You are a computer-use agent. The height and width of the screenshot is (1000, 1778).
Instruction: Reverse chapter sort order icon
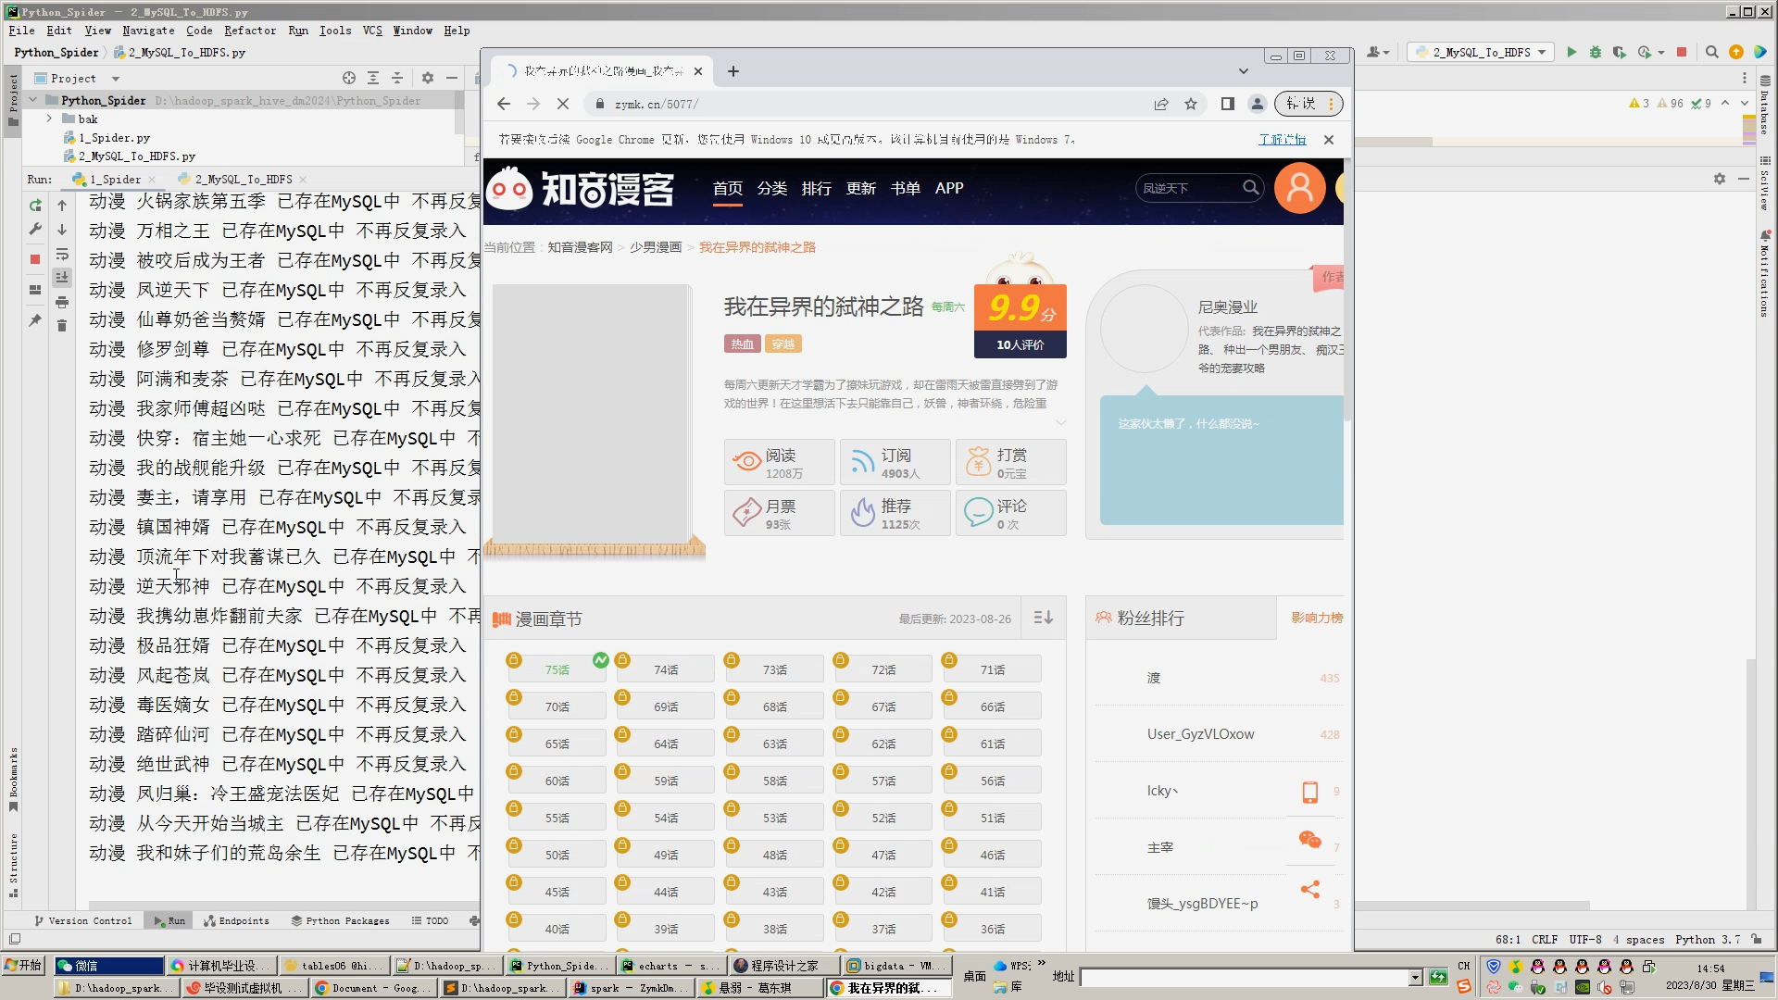[1043, 618]
